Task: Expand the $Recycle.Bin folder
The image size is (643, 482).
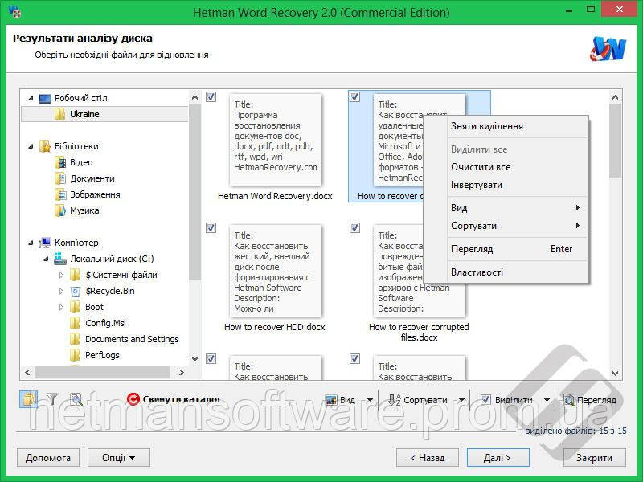Action: [x=62, y=291]
